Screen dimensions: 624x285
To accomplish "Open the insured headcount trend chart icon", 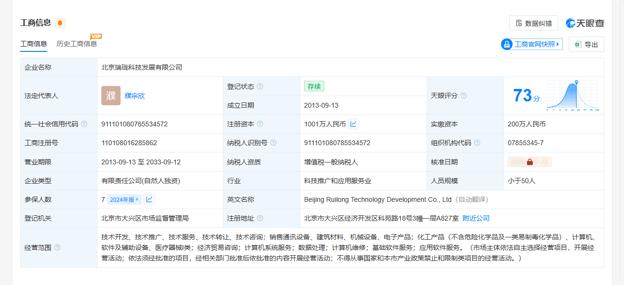I will (x=149, y=199).
